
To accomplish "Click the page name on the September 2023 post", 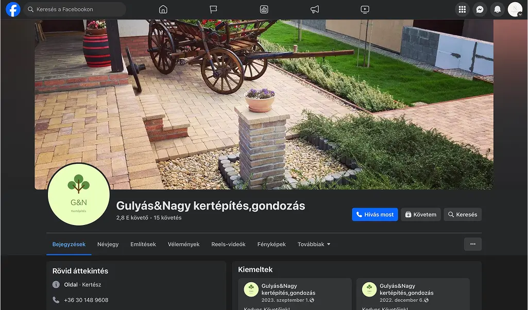I will coord(288,289).
